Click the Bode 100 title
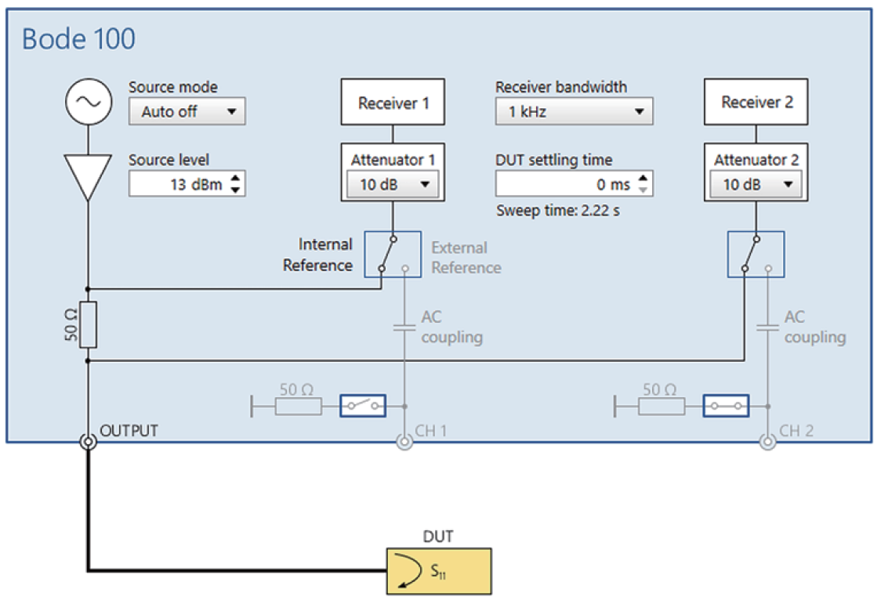The image size is (881, 600). point(78,38)
